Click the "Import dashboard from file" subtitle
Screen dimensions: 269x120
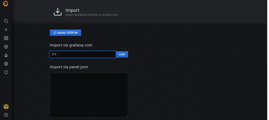[91, 15]
